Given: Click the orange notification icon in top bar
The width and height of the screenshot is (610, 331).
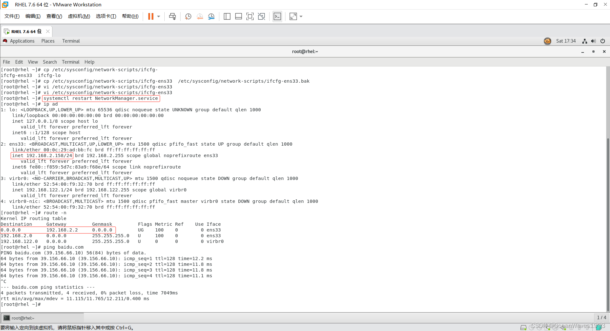Looking at the screenshot, I should coord(547,41).
